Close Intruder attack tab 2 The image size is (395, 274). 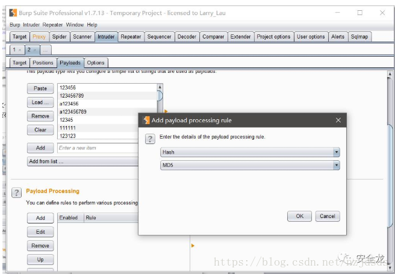coord(35,50)
